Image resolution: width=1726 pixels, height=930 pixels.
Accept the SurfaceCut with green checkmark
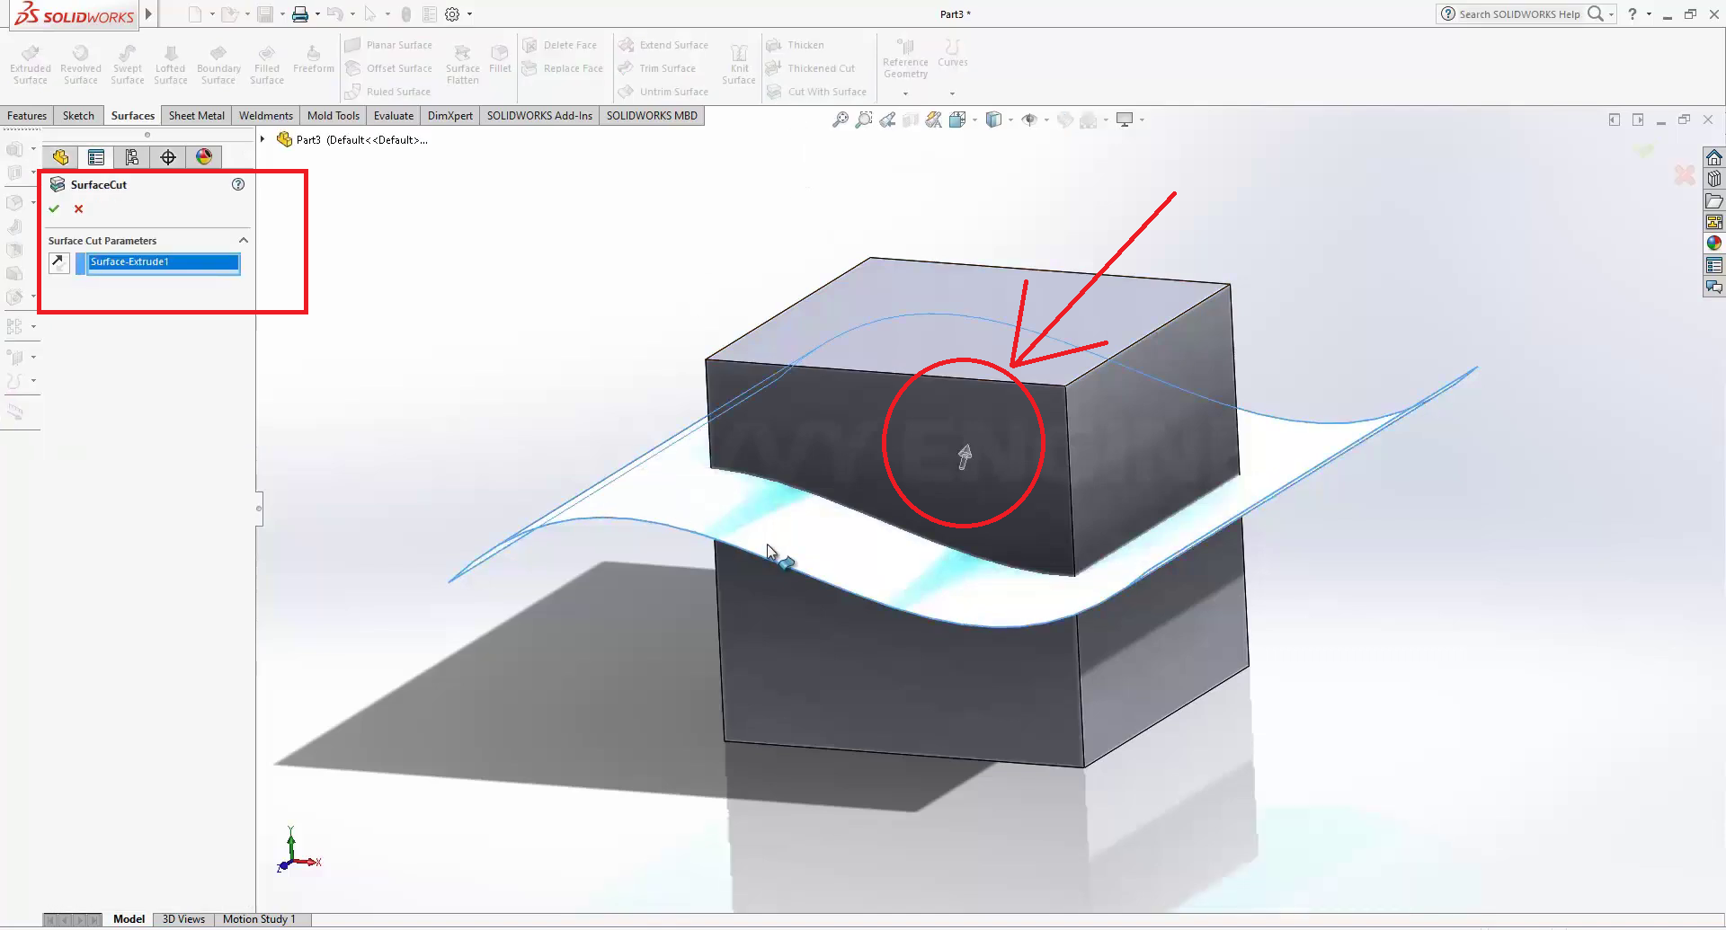54,208
